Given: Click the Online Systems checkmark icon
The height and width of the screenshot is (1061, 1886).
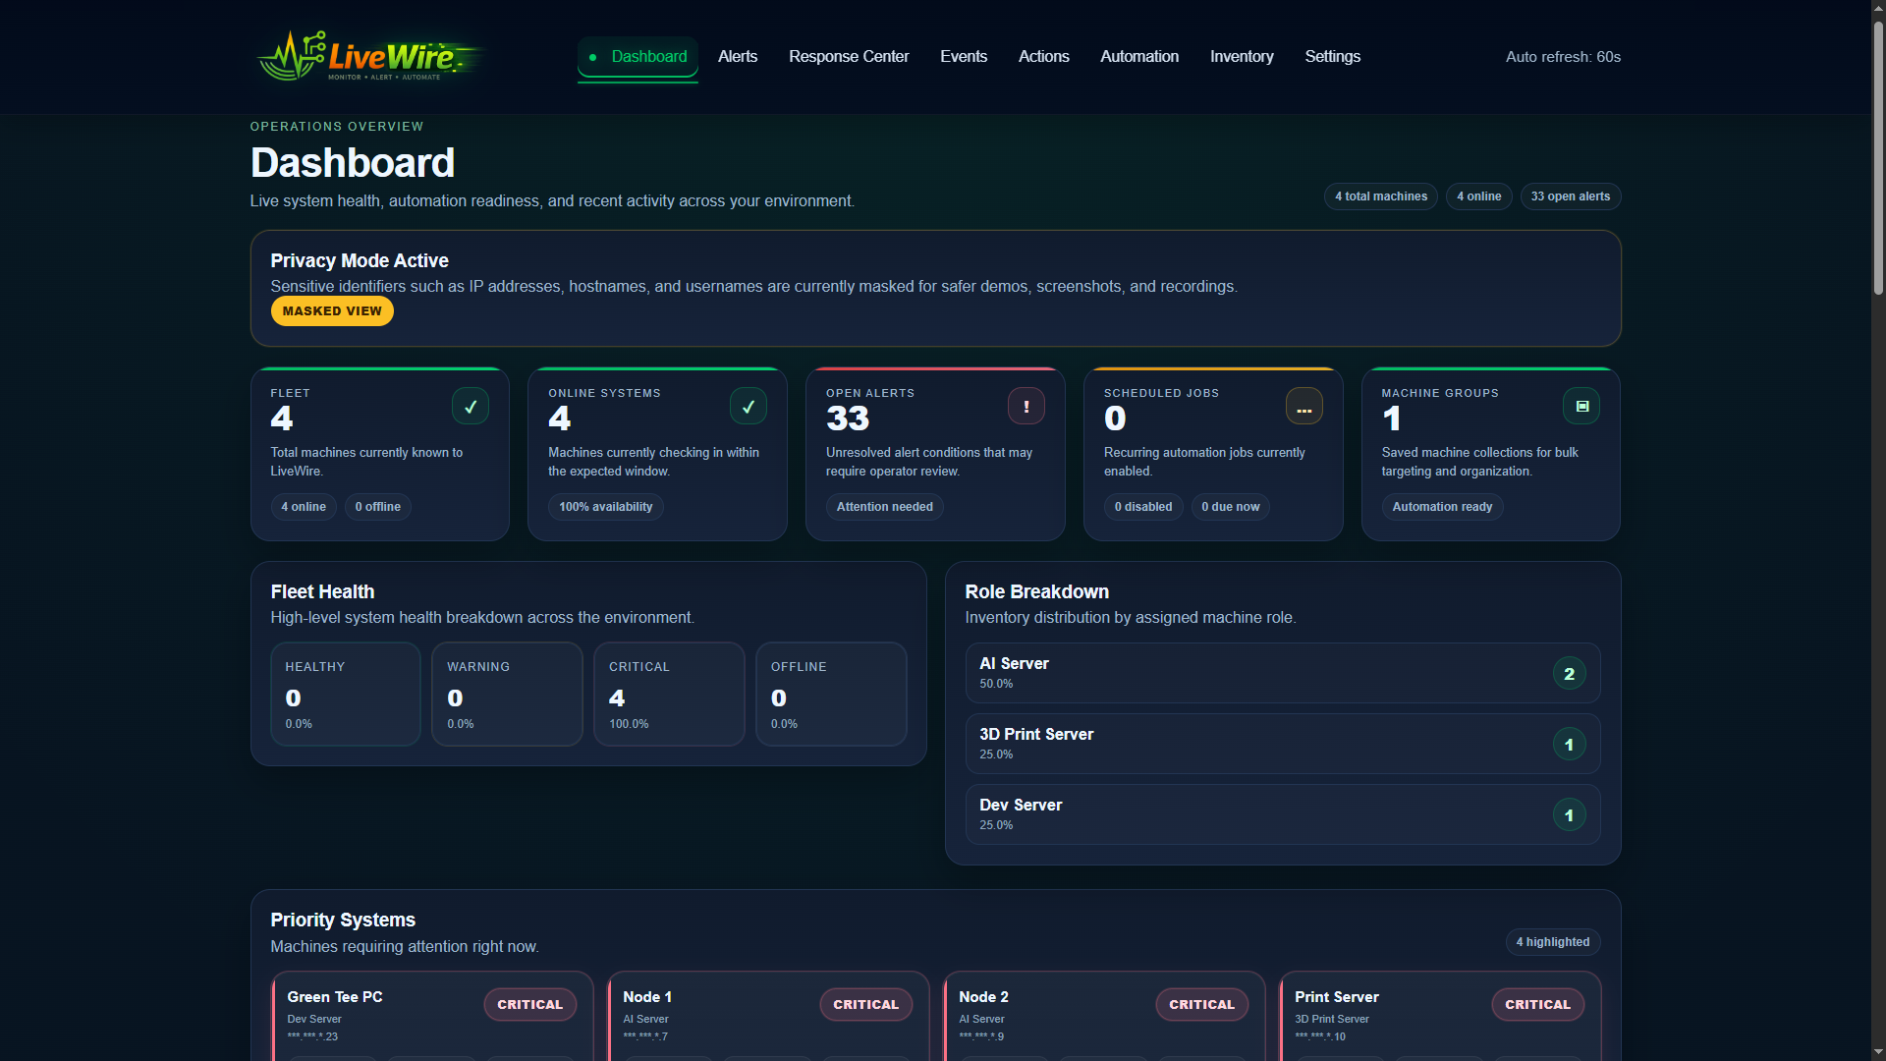Looking at the screenshot, I should [748, 406].
